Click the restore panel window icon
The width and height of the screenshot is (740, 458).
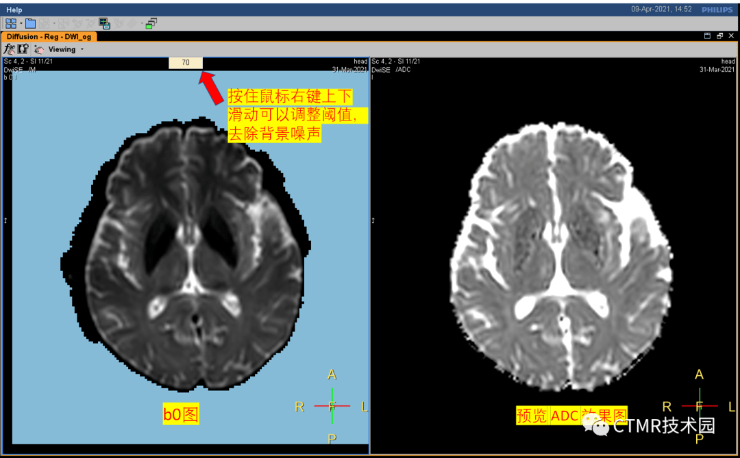719,36
